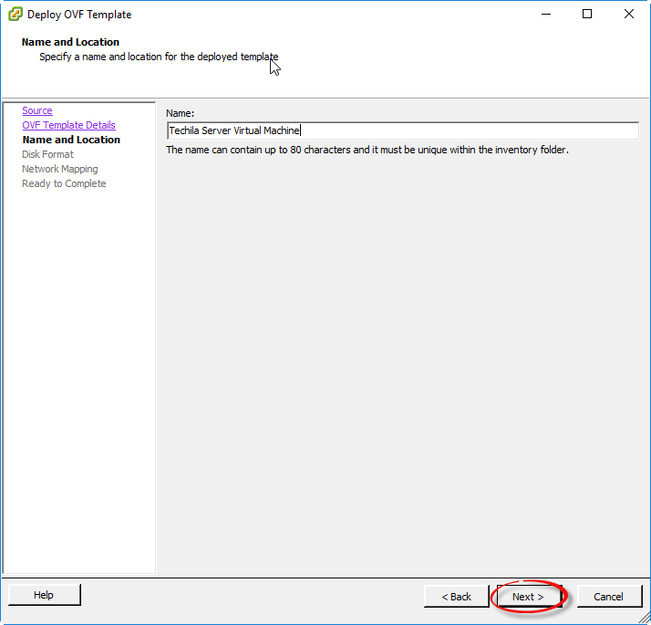
Task: Click the 80 characters limit hint text
Action: click(367, 150)
